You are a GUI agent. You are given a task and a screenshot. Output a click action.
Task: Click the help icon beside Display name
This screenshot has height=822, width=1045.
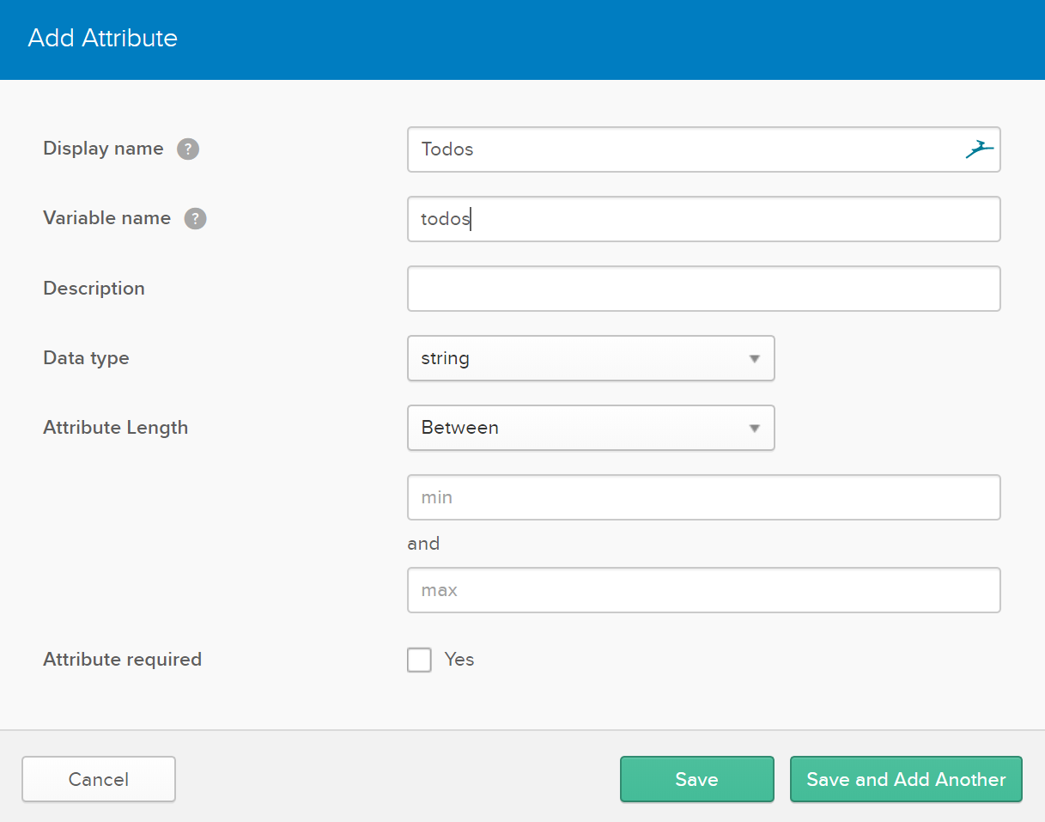tap(188, 149)
